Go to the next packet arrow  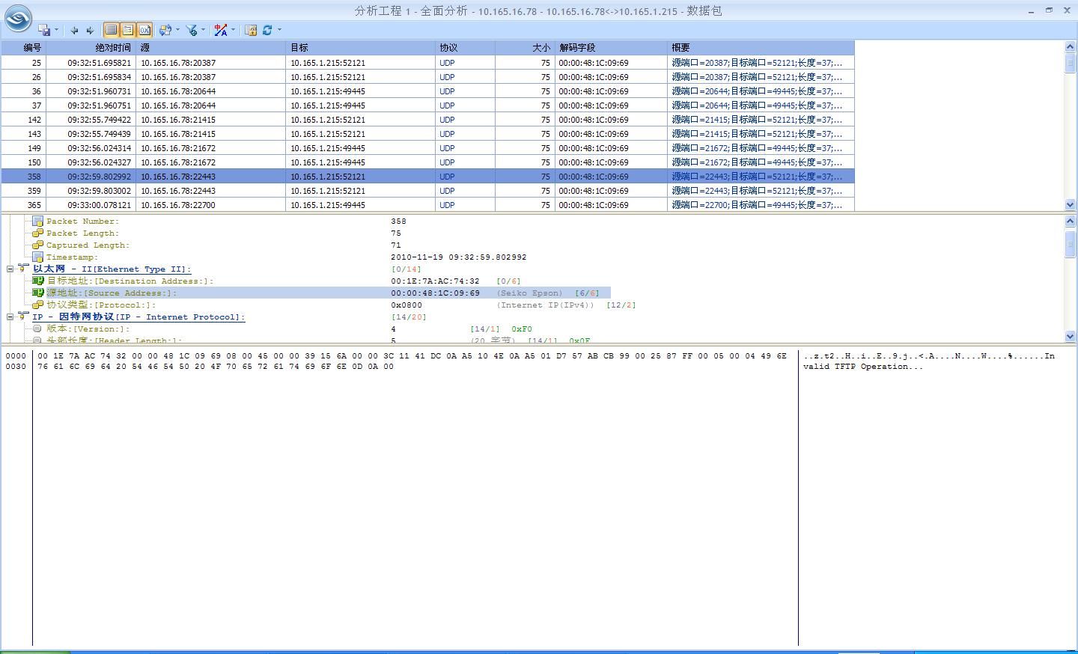[x=90, y=31]
